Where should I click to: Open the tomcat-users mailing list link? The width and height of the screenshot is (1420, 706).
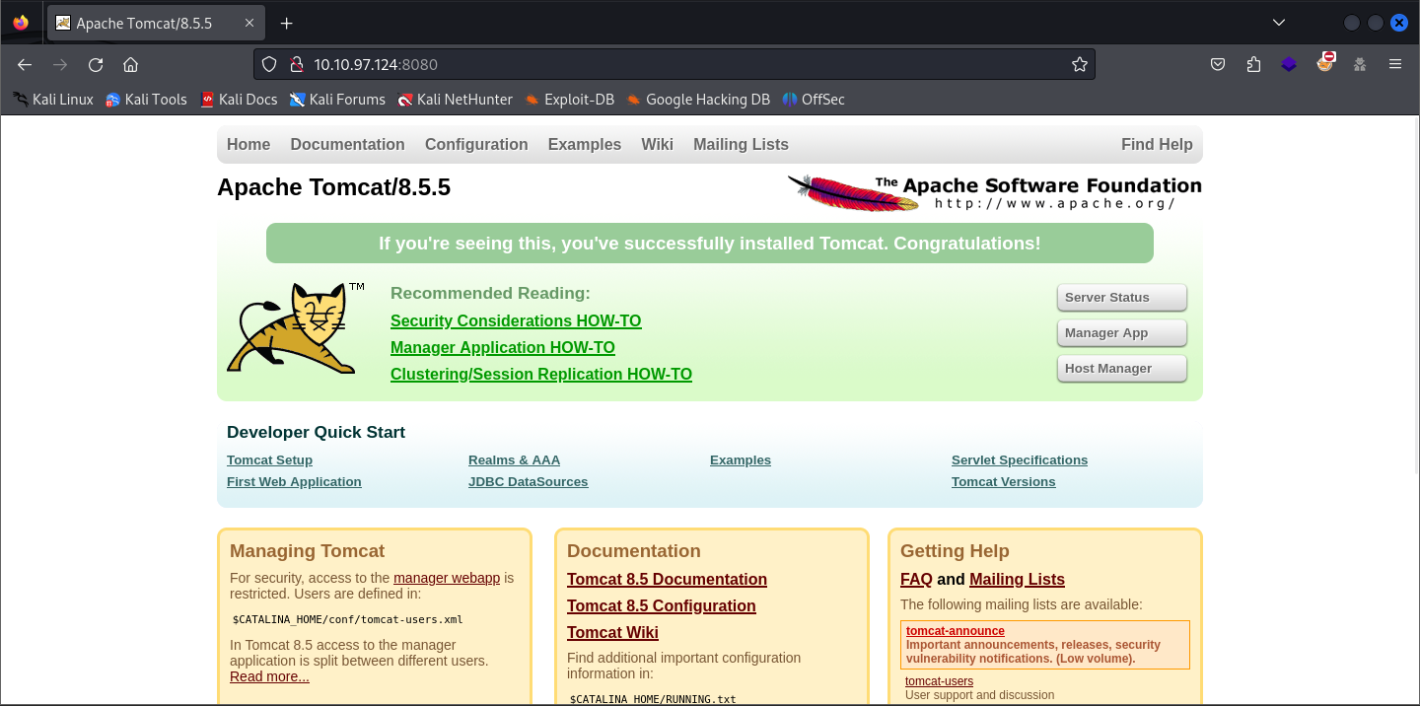[939, 681]
